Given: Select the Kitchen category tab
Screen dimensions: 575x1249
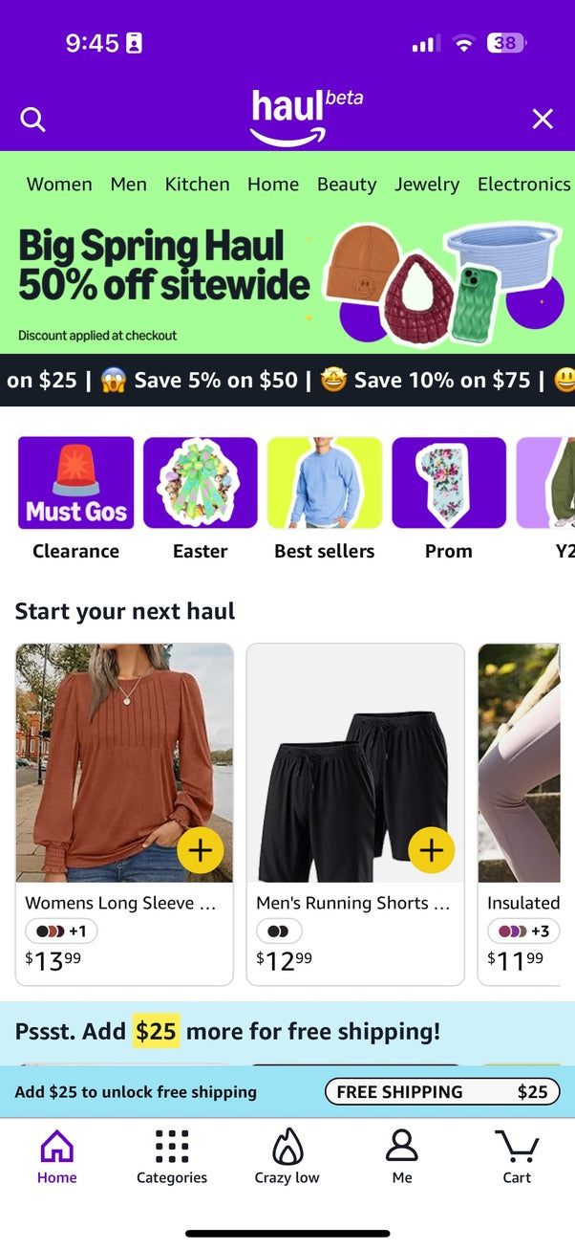Looking at the screenshot, I should pos(197,184).
